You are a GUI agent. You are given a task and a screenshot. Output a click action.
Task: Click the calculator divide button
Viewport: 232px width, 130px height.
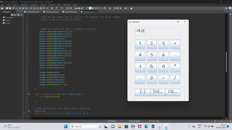pos(175,79)
